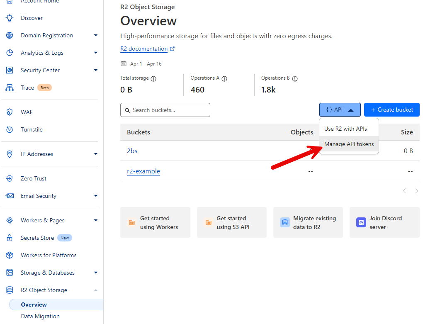The image size is (423, 324).
Task: Click the magnifier icon in bucket search
Action: pos(128,110)
